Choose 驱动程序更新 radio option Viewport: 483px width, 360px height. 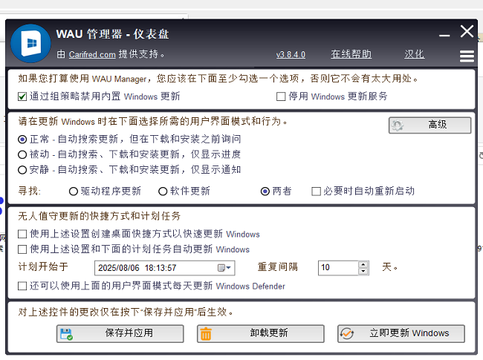coord(74,192)
